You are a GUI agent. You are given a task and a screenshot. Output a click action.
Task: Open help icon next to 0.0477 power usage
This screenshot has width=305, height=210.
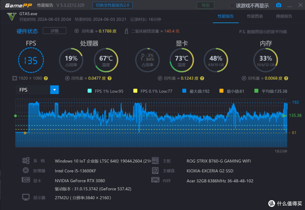pyautogui.click(x=110, y=78)
